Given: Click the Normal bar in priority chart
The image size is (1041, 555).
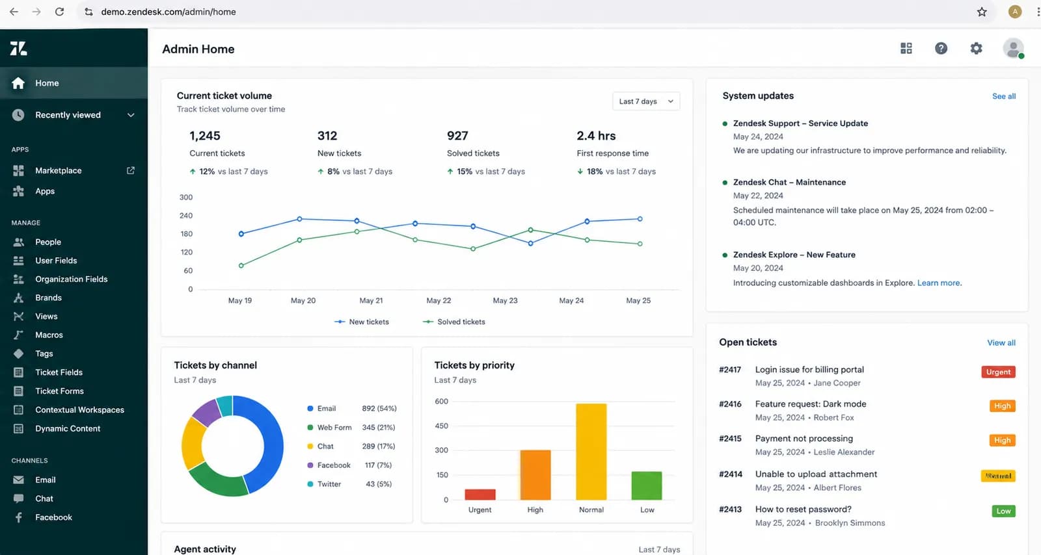Looking at the screenshot, I should [x=591, y=452].
